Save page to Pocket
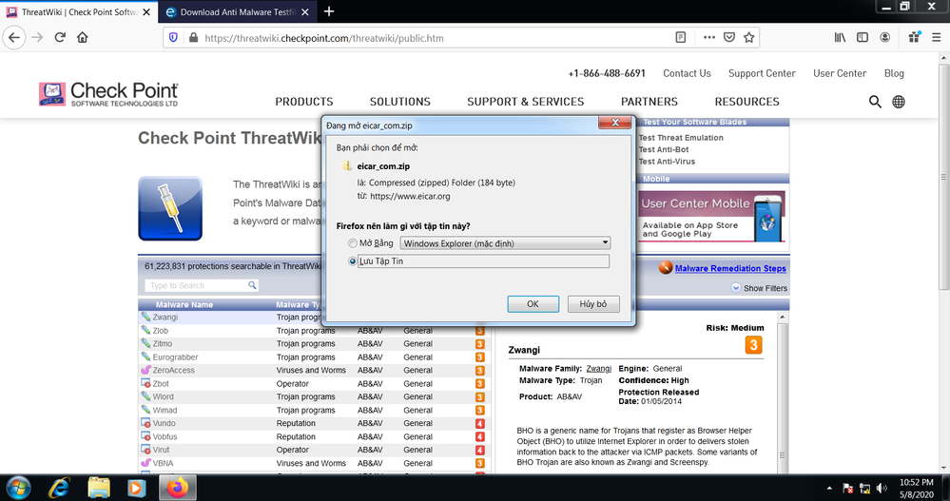The image size is (950, 501). tap(729, 38)
